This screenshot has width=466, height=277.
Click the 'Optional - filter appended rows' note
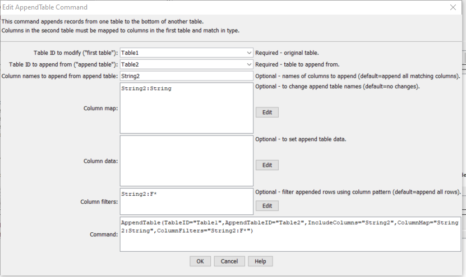coord(358,192)
